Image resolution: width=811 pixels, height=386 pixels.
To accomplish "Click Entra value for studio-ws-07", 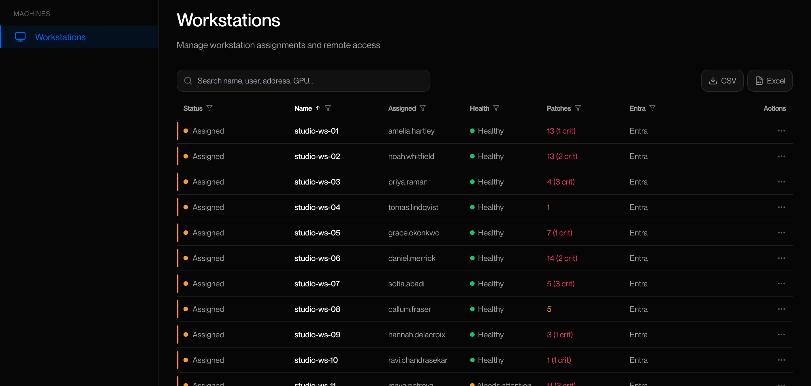I will pyautogui.click(x=639, y=284).
